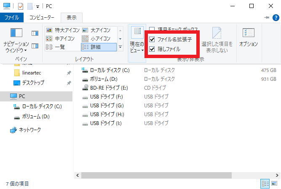281x189 pixels.
Task: Open Network (ネットワーク) in the navigation tree
Action: [x=29, y=130]
